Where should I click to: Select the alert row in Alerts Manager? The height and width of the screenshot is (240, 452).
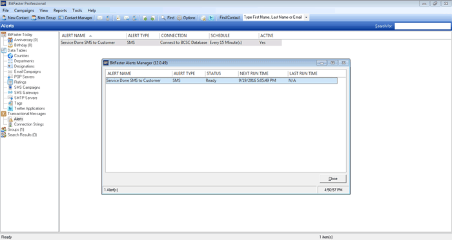[x=221, y=80]
